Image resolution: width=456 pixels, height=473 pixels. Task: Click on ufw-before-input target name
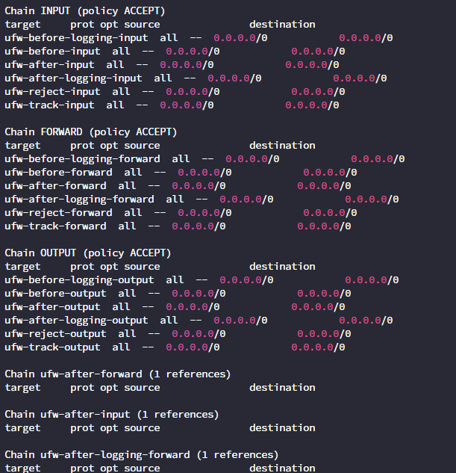tap(52, 52)
